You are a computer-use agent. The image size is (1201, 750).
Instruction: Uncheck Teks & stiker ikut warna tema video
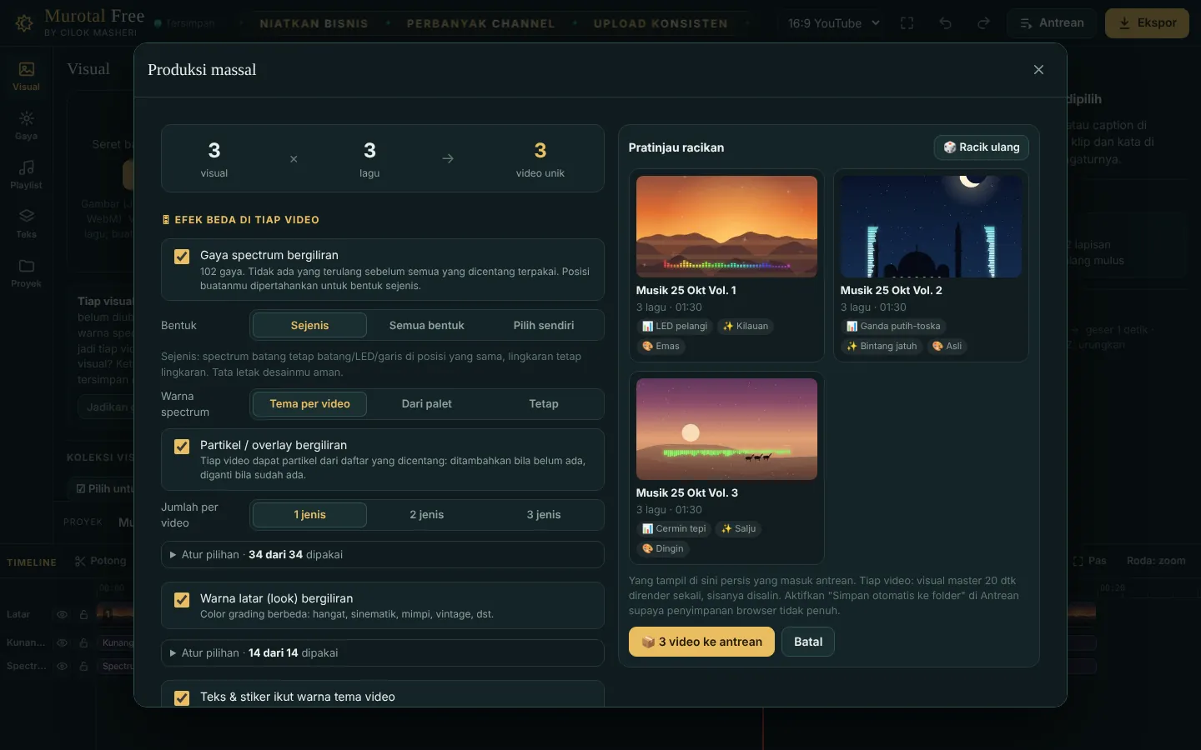tap(182, 698)
